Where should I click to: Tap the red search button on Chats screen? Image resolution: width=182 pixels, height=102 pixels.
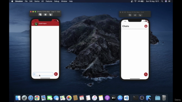tap(146, 74)
